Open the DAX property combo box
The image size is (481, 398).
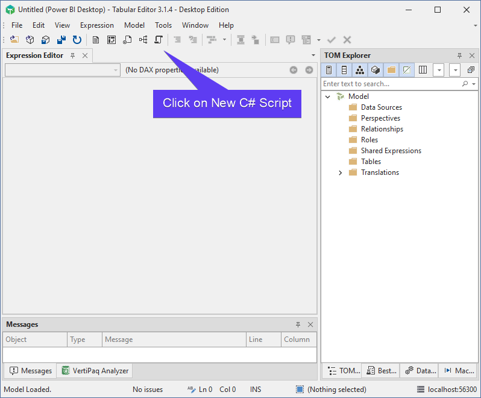[x=63, y=70]
